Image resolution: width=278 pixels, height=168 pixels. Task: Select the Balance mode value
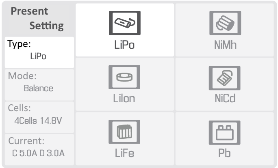click(39, 88)
